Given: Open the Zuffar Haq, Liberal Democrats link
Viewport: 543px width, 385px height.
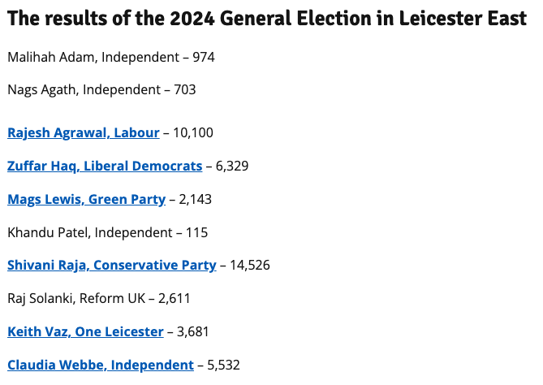Looking at the screenshot, I should pos(105,166).
